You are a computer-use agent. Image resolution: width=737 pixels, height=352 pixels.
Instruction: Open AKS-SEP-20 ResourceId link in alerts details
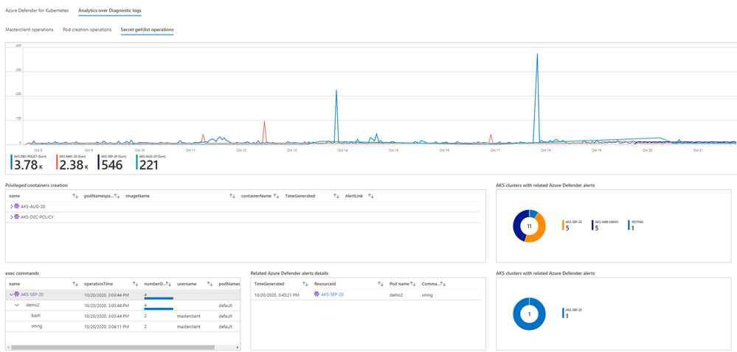[332, 295]
